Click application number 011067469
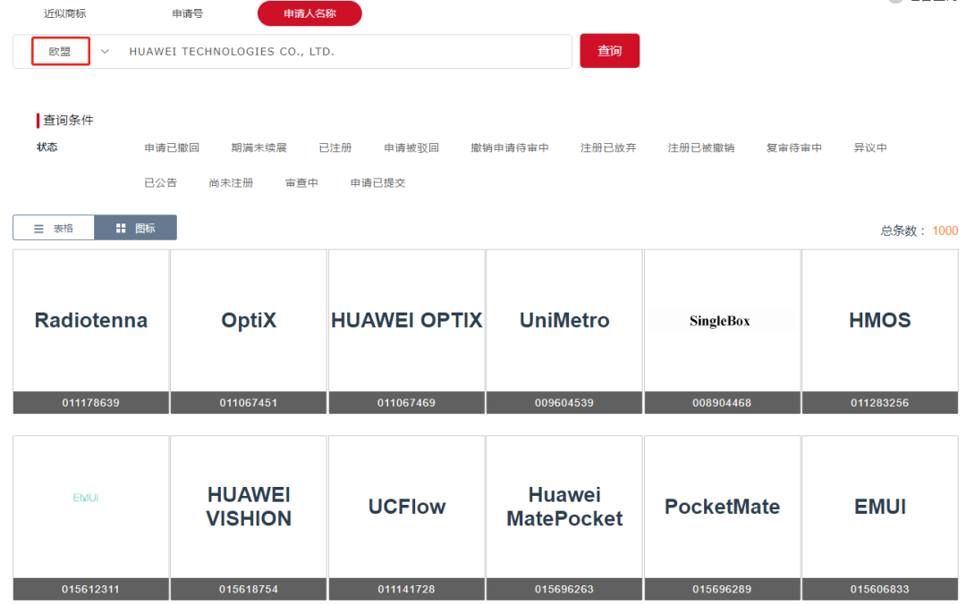 [407, 403]
